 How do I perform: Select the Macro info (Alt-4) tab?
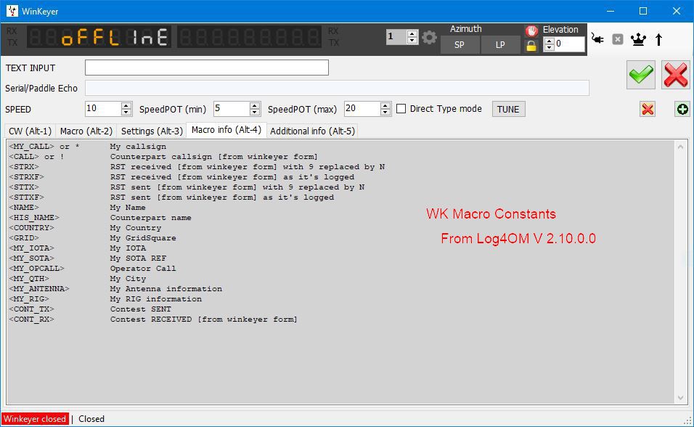click(226, 130)
